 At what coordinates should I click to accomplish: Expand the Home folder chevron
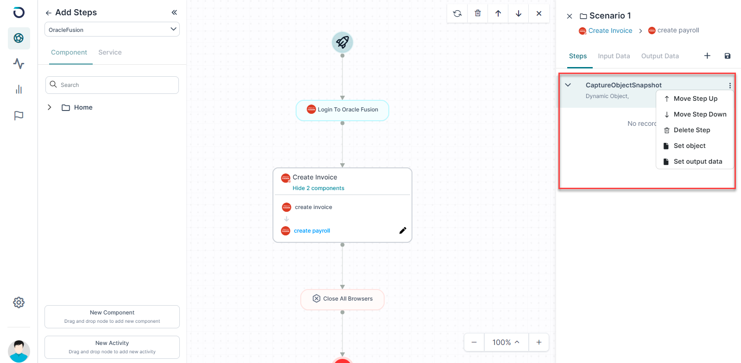[50, 107]
